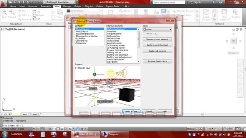This screenshot has width=246, height=138.
Task: Click the Undo icon in quick access toolbar
Action: [x=32, y=2]
